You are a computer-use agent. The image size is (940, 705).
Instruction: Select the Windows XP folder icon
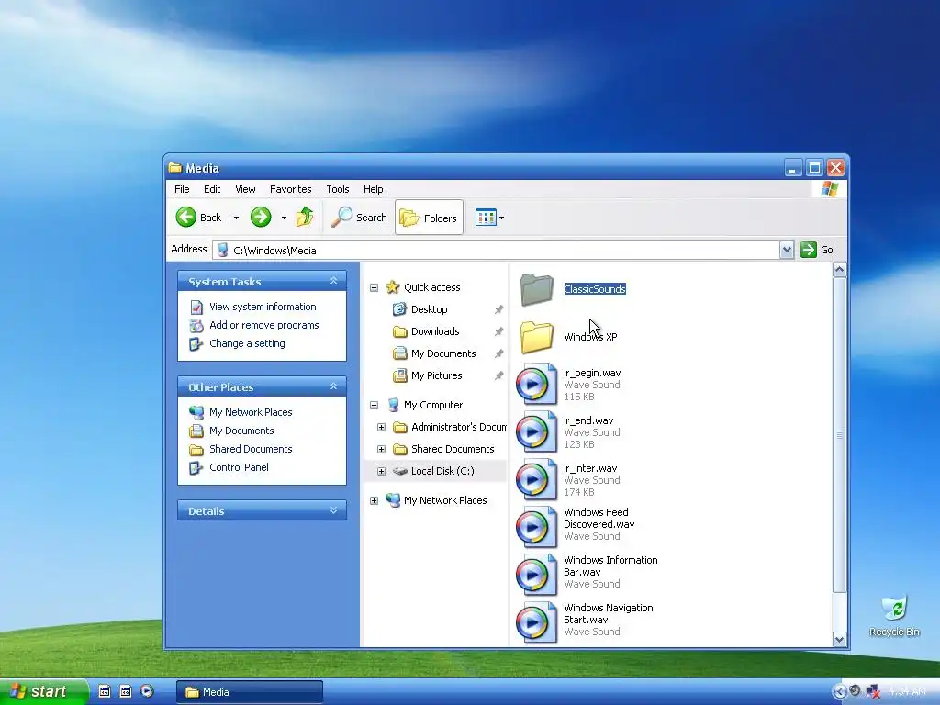point(536,337)
